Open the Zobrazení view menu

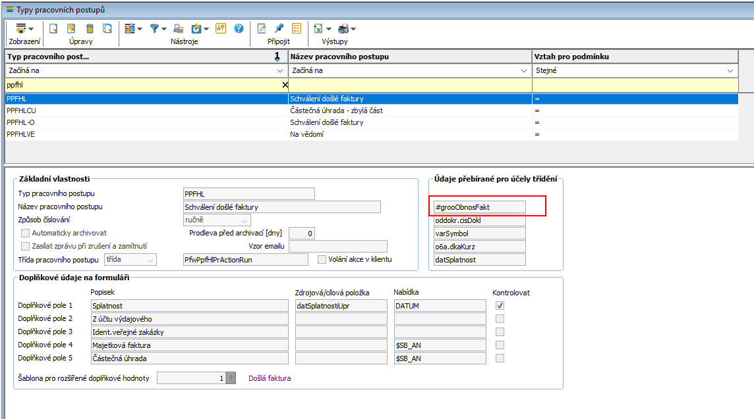click(x=24, y=28)
